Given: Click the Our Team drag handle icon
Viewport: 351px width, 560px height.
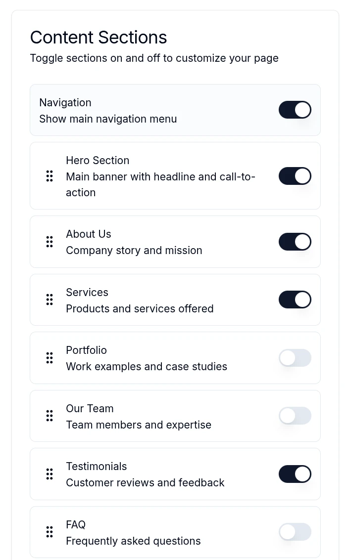Looking at the screenshot, I should pyautogui.click(x=50, y=416).
